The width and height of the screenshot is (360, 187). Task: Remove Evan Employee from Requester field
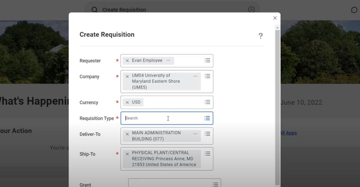(x=127, y=61)
